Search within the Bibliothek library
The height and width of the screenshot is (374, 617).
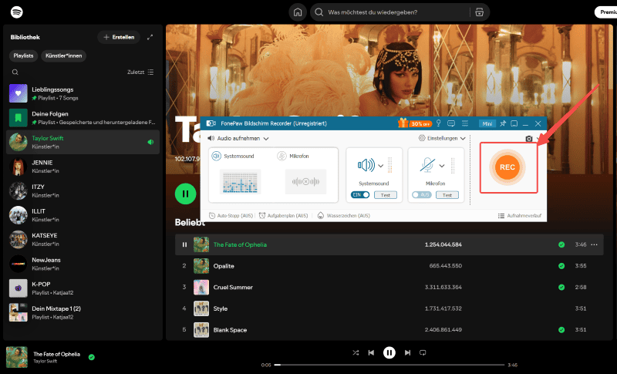[x=15, y=72]
